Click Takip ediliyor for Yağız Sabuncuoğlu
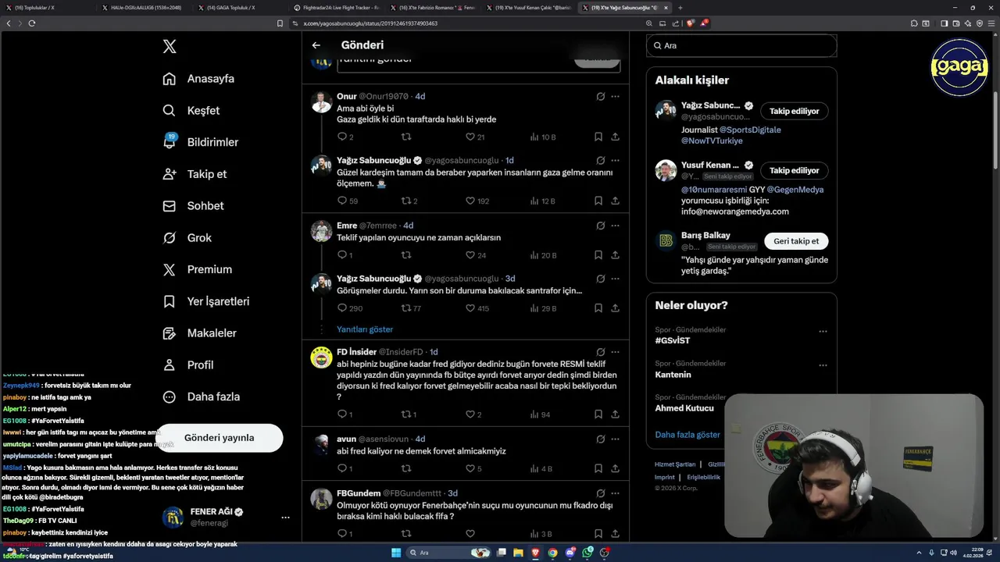Image resolution: width=1000 pixels, height=562 pixels. point(795,111)
